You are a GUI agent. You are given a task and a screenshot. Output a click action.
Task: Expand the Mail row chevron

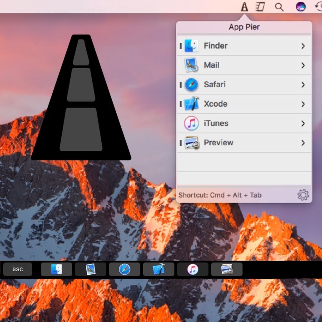[303, 65]
